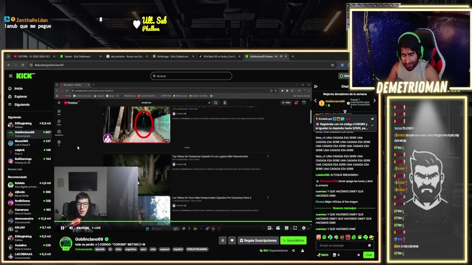Toggle theater mode in the player

[x=287, y=228]
